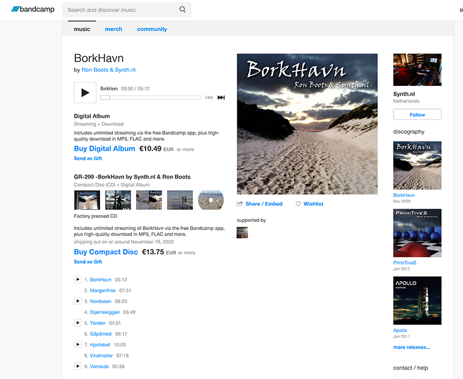
Task: Open Stjernekiggeri track link
Action: [x=105, y=312]
